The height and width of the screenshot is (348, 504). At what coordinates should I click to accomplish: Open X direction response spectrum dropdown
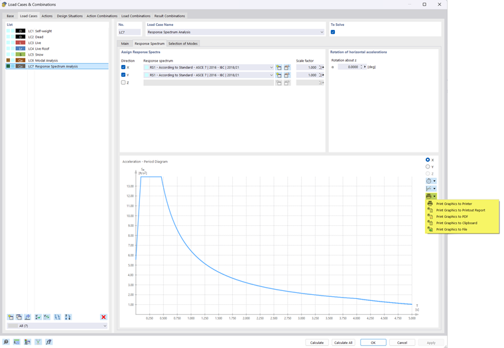[x=271, y=68]
